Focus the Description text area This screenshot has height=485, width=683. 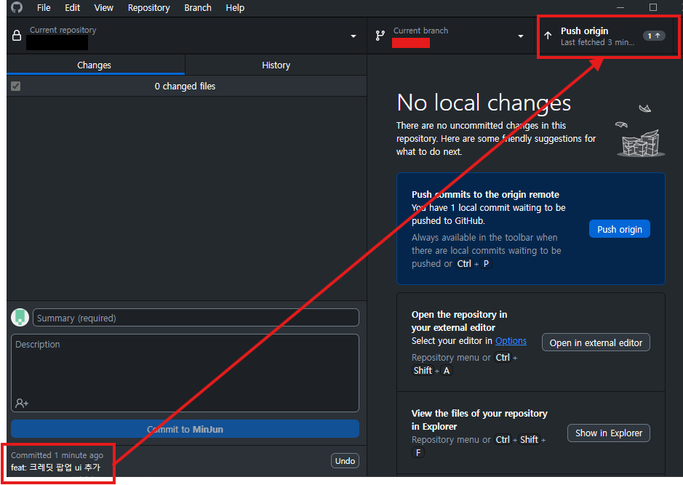(x=185, y=373)
